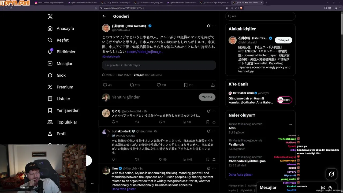Share nurisko stark's reply
The image size is (343, 193).
click(x=214, y=159)
